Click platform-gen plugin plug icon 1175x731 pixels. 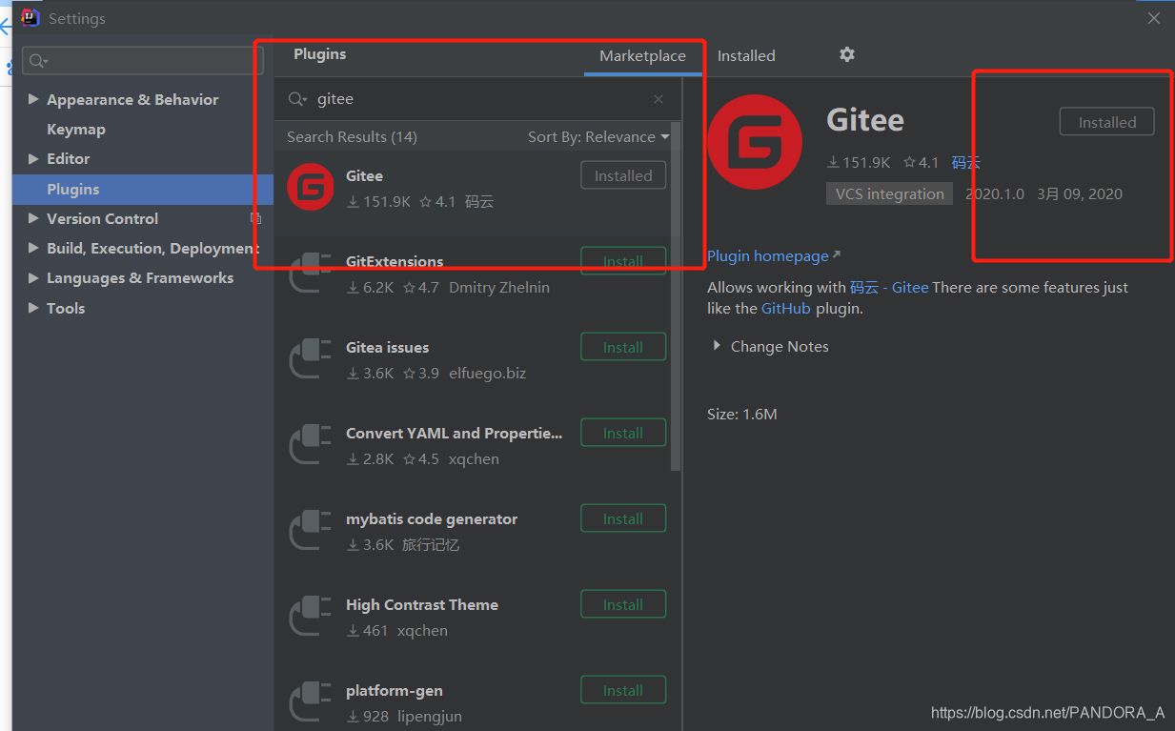pos(311,701)
